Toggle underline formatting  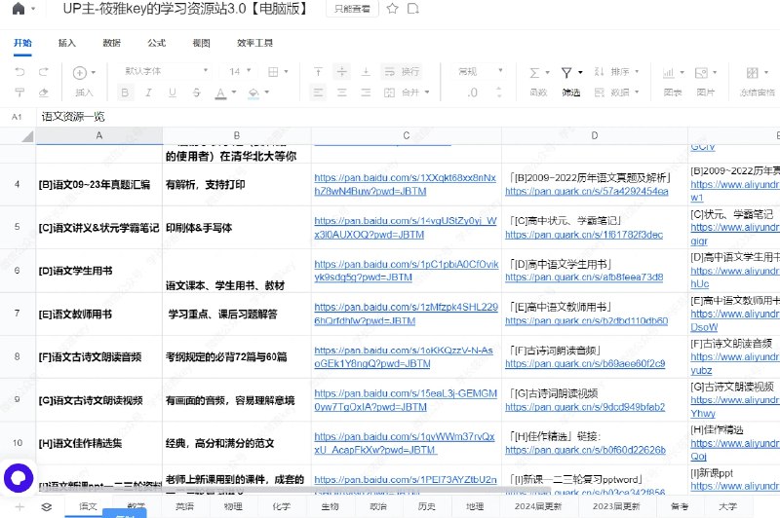click(173, 92)
